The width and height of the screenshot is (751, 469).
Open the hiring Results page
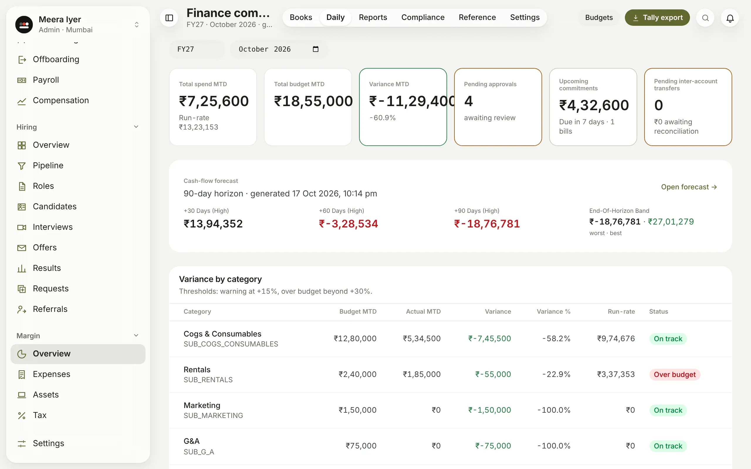[78, 268]
